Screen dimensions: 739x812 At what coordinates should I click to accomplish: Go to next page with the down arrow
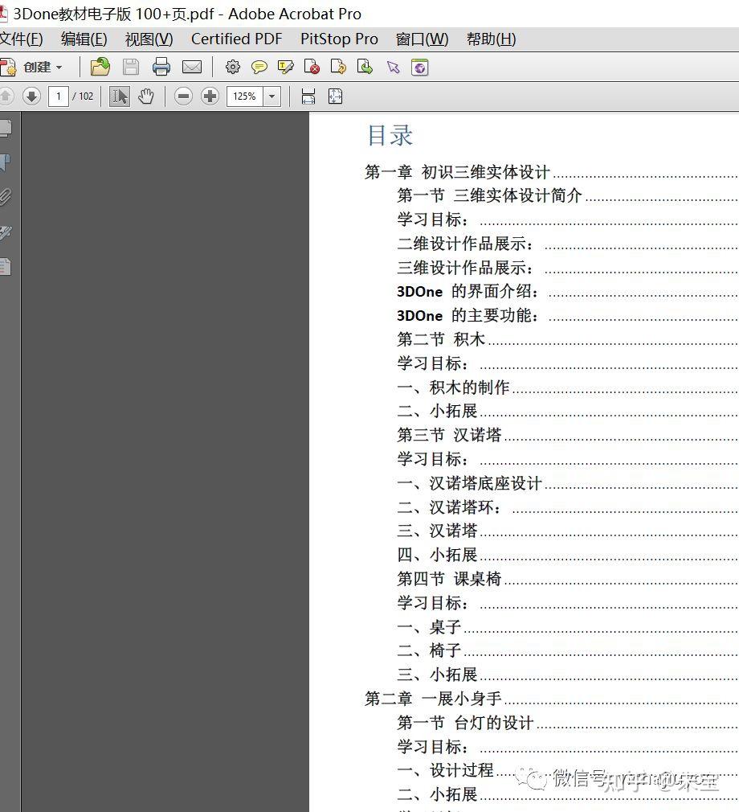tap(31, 96)
